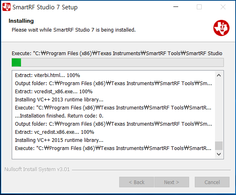Viewport: 236px width, 195px height.
Task: Click the log scrollbar track above thumb
Action: 219,110
